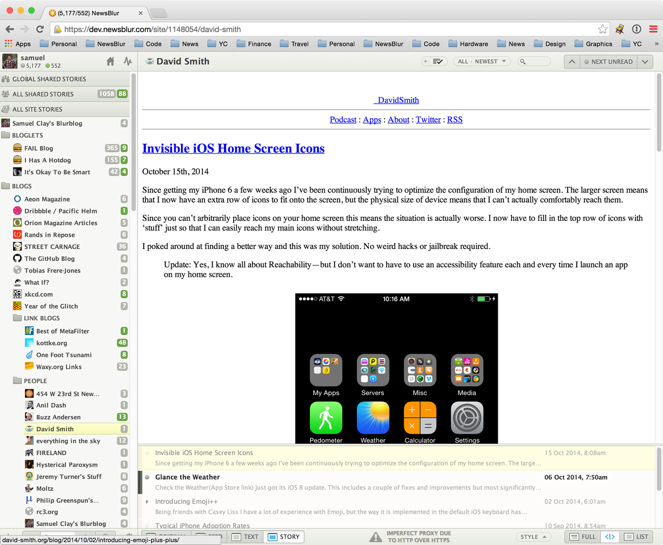This screenshot has width=663, height=545.
Task: Click the Next Unread button
Action: tap(608, 61)
